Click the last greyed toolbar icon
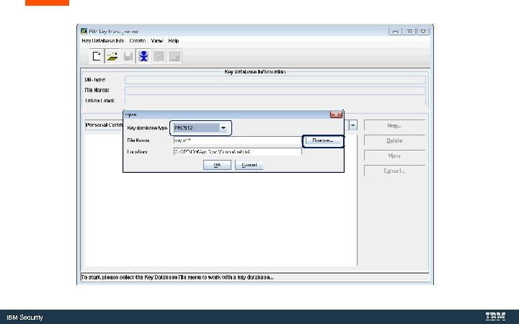This screenshot has width=519, height=324. [174, 56]
